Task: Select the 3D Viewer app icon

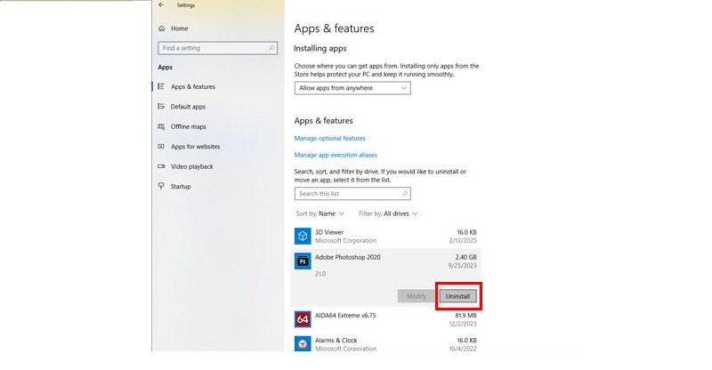Action: pyautogui.click(x=303, y=236)
